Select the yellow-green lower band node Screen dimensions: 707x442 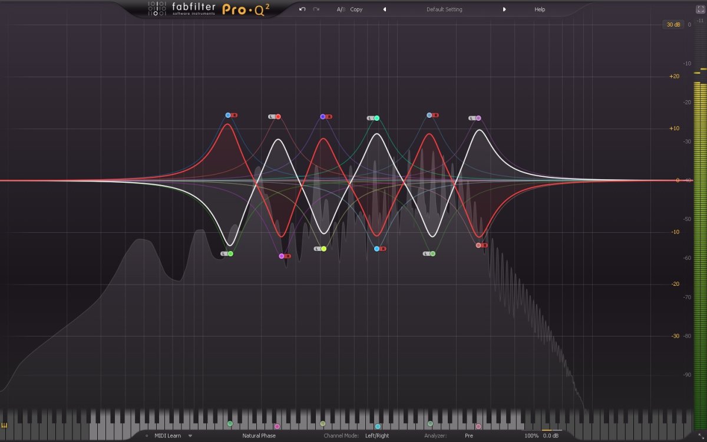point(323,249)
